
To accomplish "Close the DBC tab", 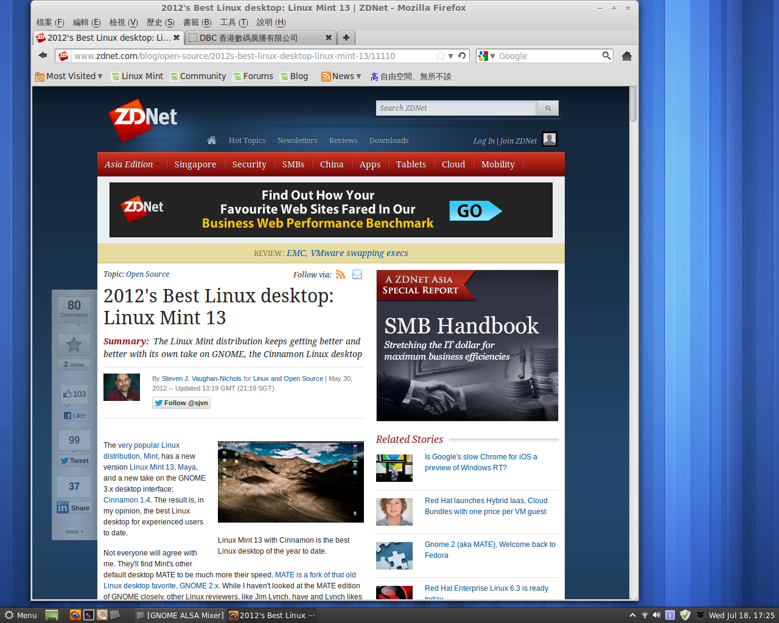I will tap(329, 38).
